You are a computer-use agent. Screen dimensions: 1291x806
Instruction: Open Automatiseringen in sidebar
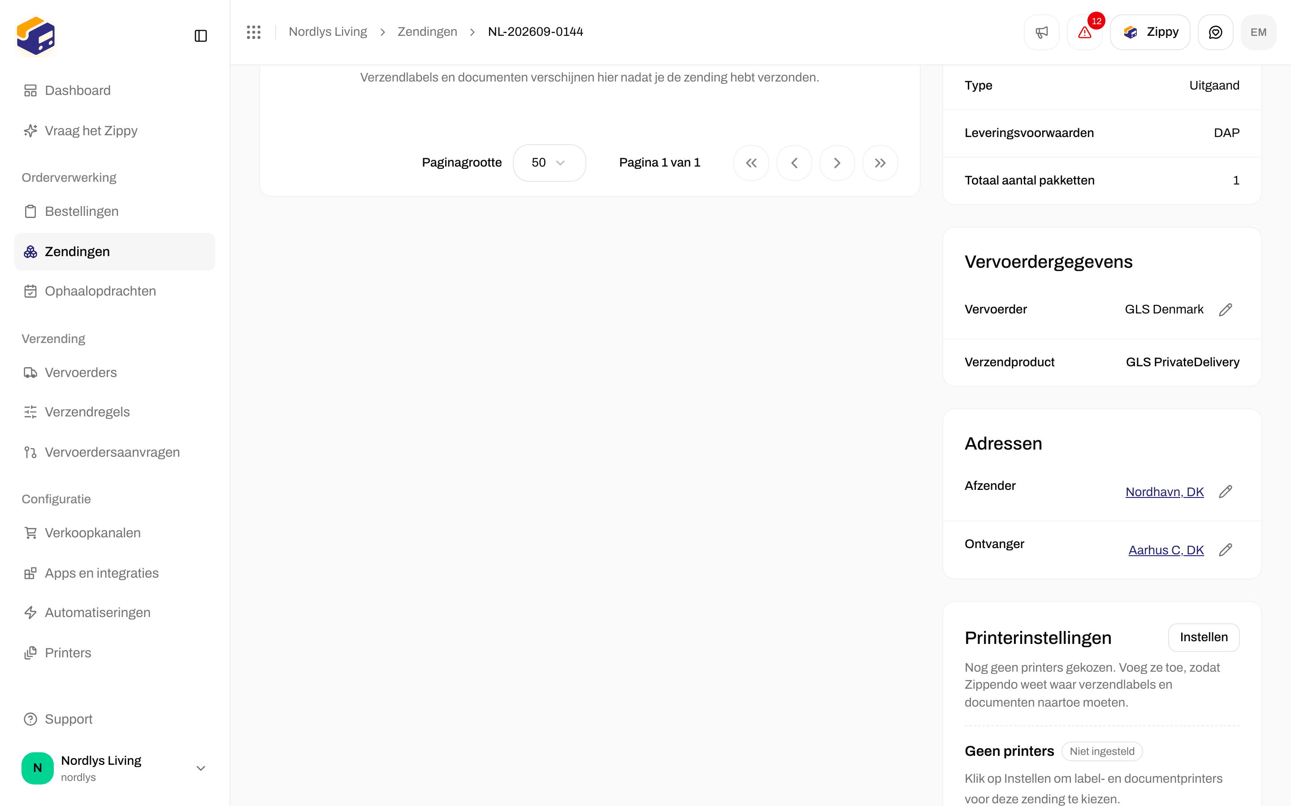115,613
